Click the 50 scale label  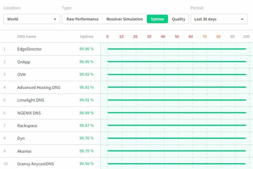(x=177, y=36)
